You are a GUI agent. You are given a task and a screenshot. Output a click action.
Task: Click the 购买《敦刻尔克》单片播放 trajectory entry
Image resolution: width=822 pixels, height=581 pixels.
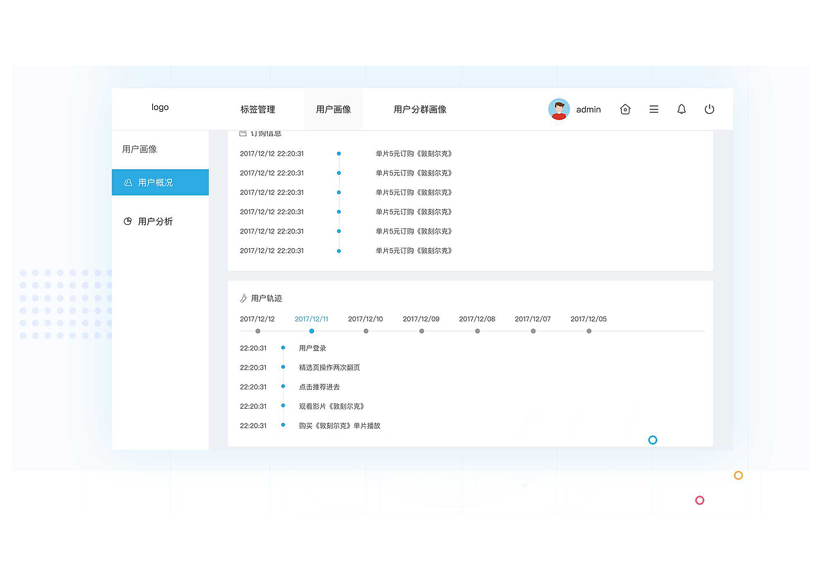[340, 425]
